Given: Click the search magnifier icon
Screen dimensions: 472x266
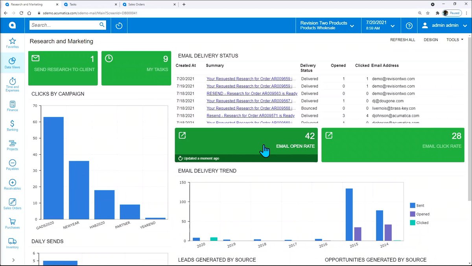Looking at the screenshot, I should point(102,25).
